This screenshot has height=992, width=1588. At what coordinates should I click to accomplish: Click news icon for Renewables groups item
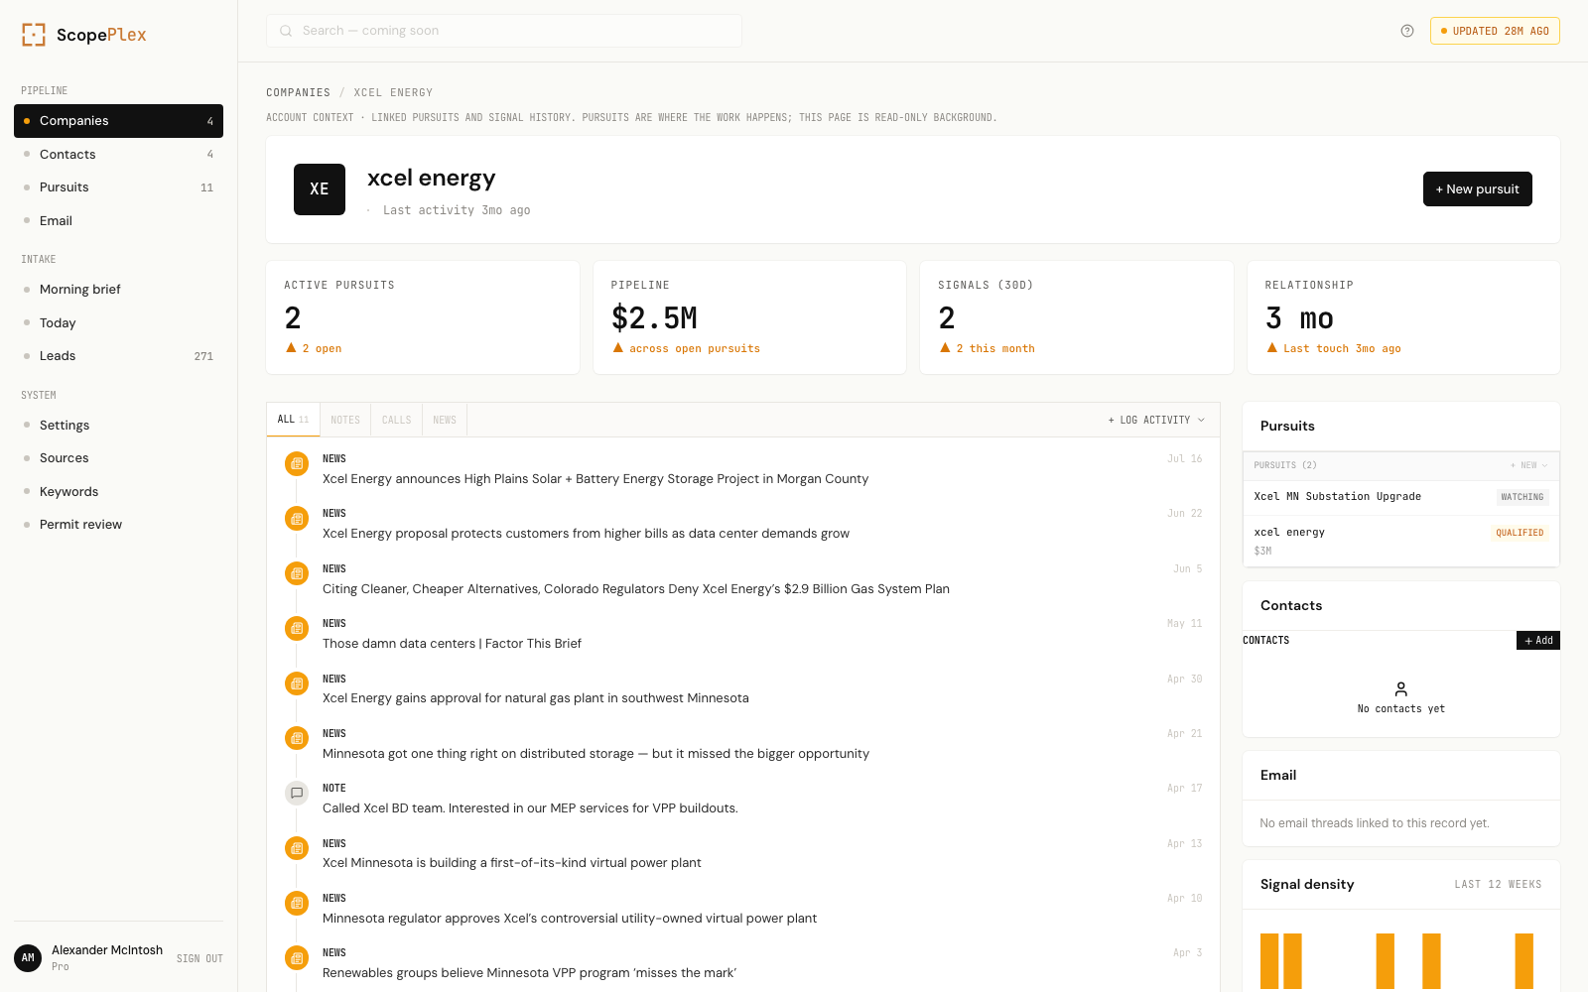297,957
